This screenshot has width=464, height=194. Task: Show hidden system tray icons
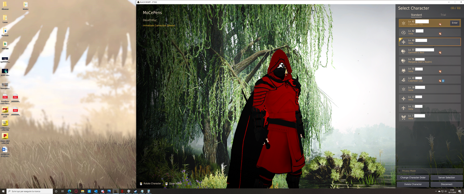click(x=436, y=191)
